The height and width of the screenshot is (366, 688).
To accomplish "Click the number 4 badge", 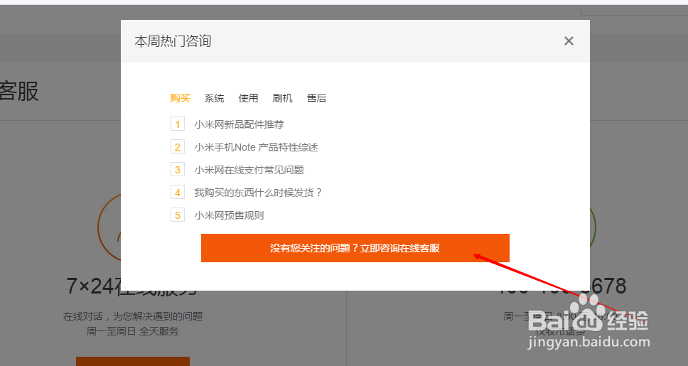I will (x=178, y=193).
